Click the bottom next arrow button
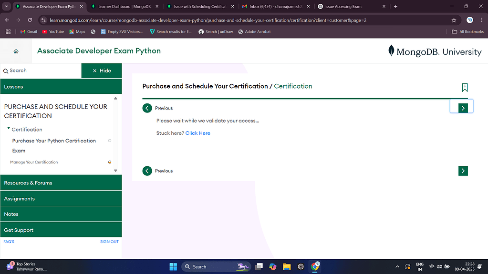488x274 pixels. point(463,171)
